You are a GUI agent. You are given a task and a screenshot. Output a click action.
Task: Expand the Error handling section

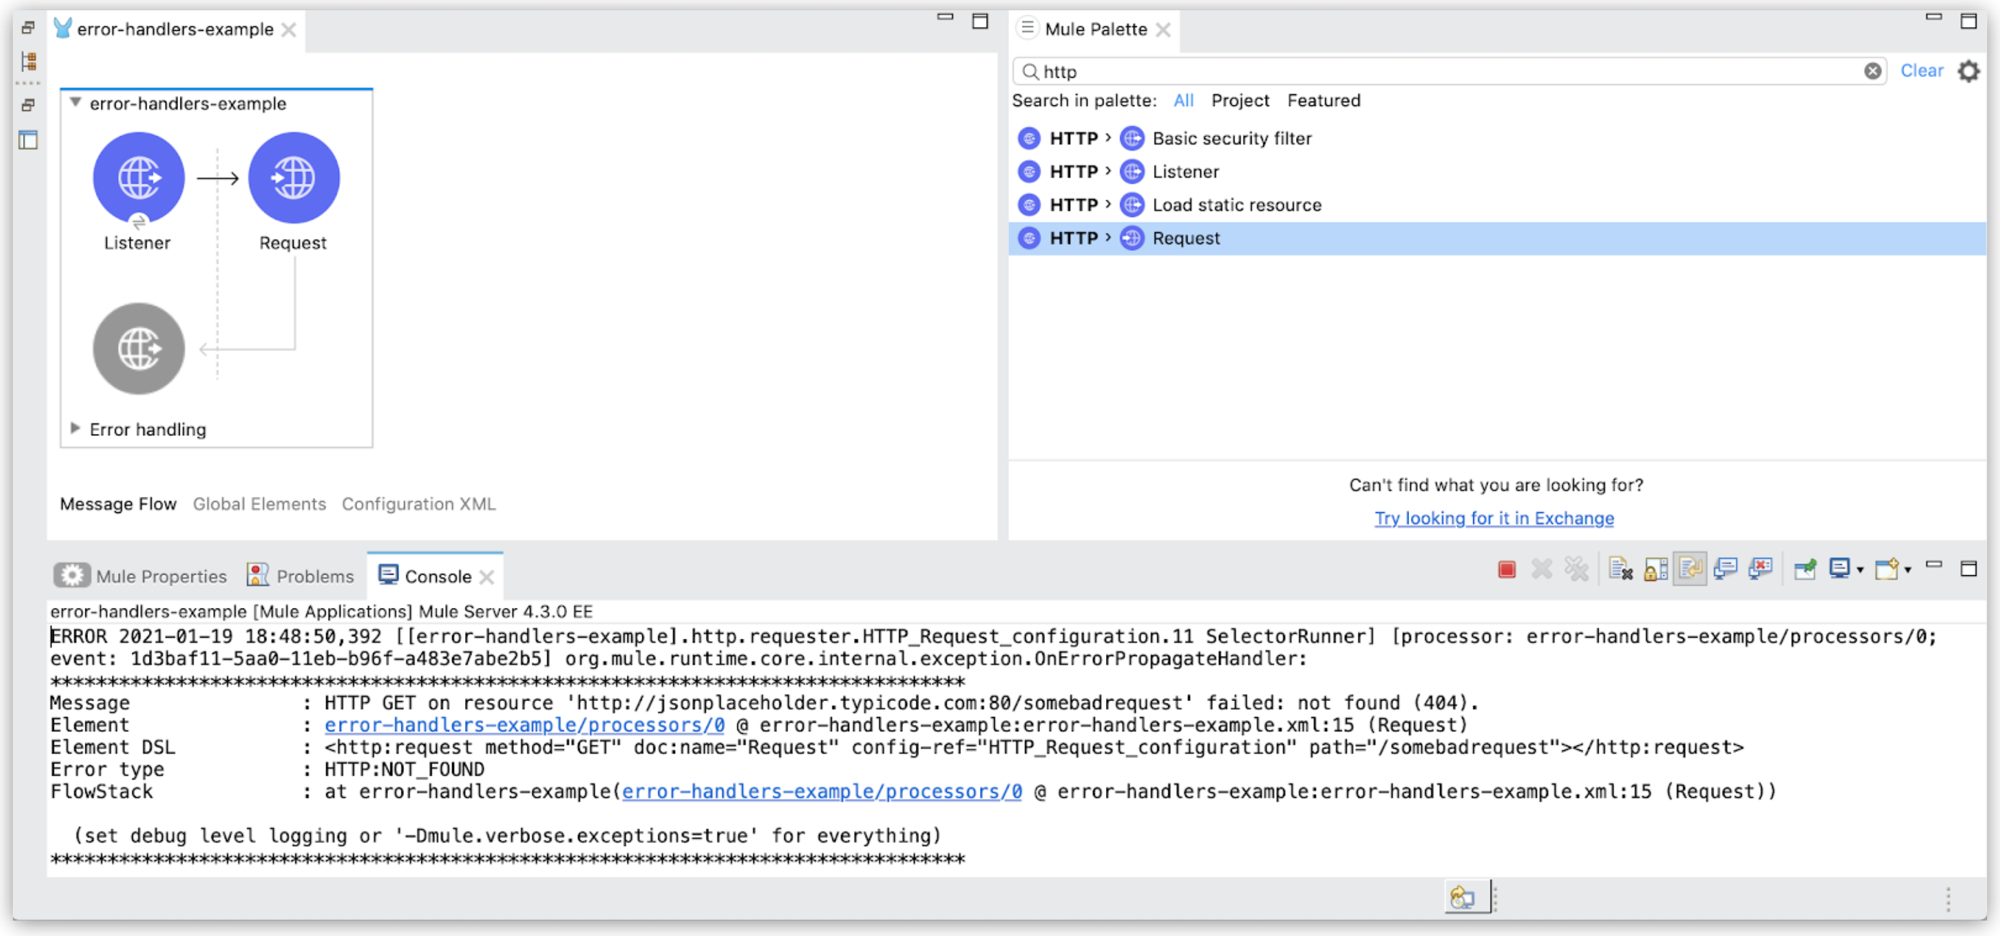79,428
